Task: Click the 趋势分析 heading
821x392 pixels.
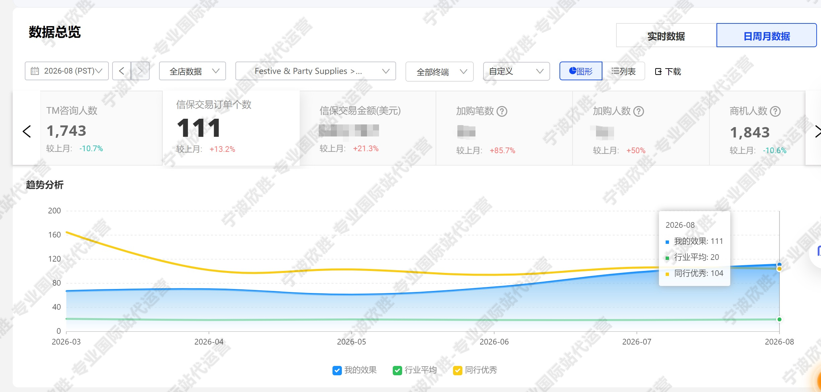Action: [45, 185]
